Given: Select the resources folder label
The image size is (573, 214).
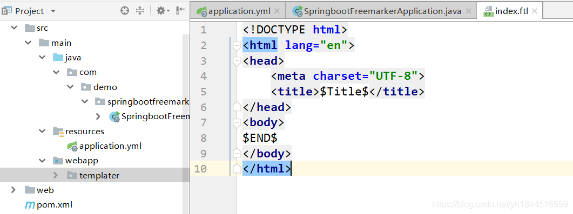Looking at the screenshot, I should [x=84, y=131].
